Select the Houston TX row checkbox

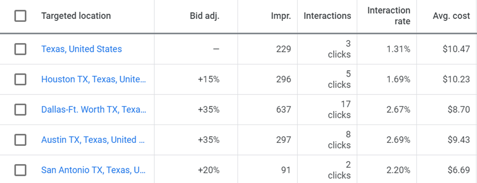click(x=20, y=79)
